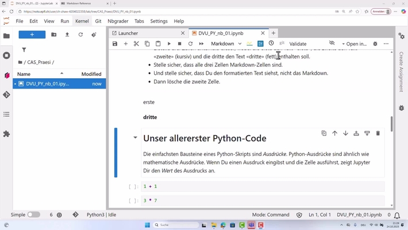
Task: Collapse the 'Unser allererster Python-Code' heading
Action: [136, 138]
